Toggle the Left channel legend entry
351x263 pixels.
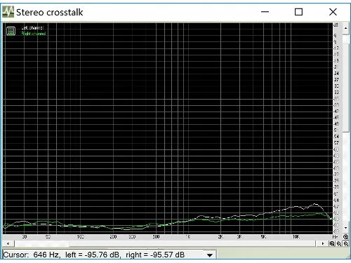click(32, 27)
